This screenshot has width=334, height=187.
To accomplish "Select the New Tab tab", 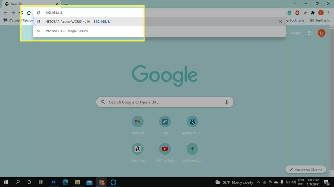I will click(32, 4).
